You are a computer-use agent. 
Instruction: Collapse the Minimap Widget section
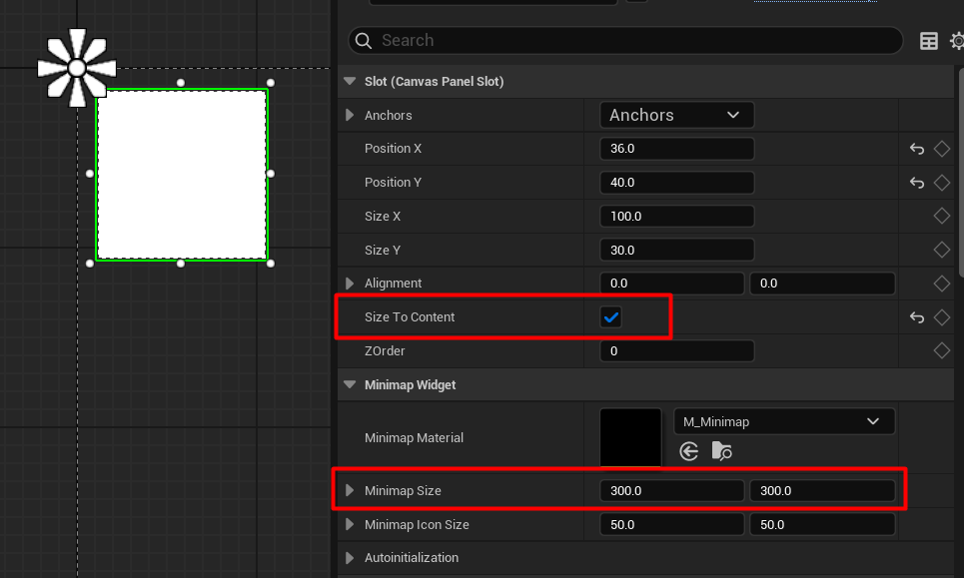pos(350,384)
